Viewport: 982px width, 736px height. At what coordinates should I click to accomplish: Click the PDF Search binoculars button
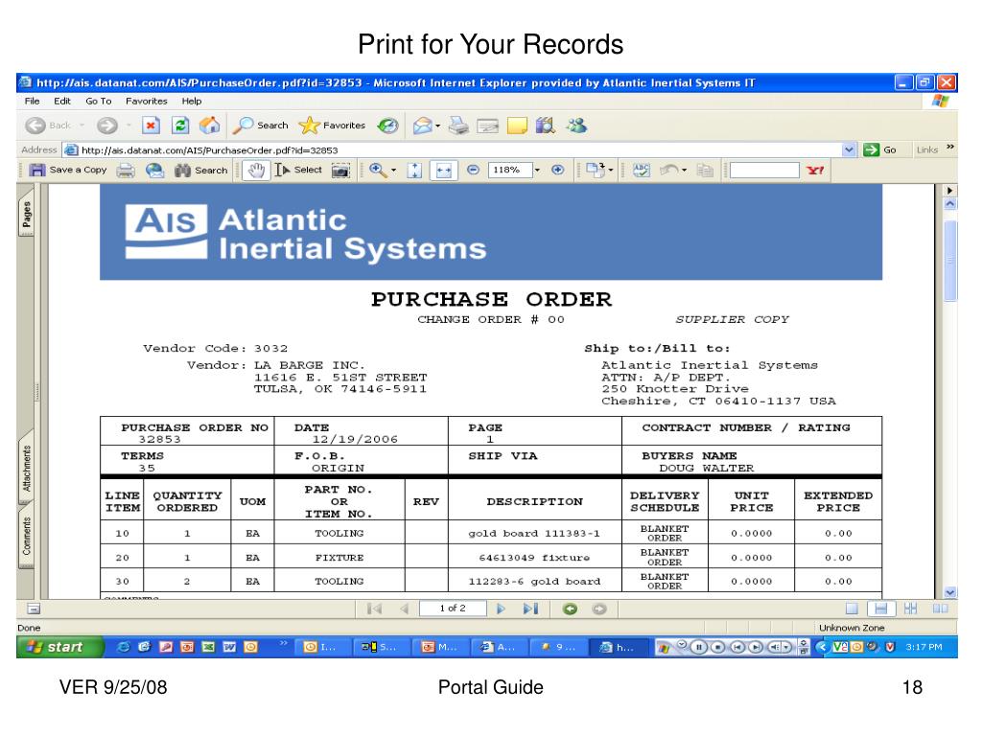click(x=201, y=171)
